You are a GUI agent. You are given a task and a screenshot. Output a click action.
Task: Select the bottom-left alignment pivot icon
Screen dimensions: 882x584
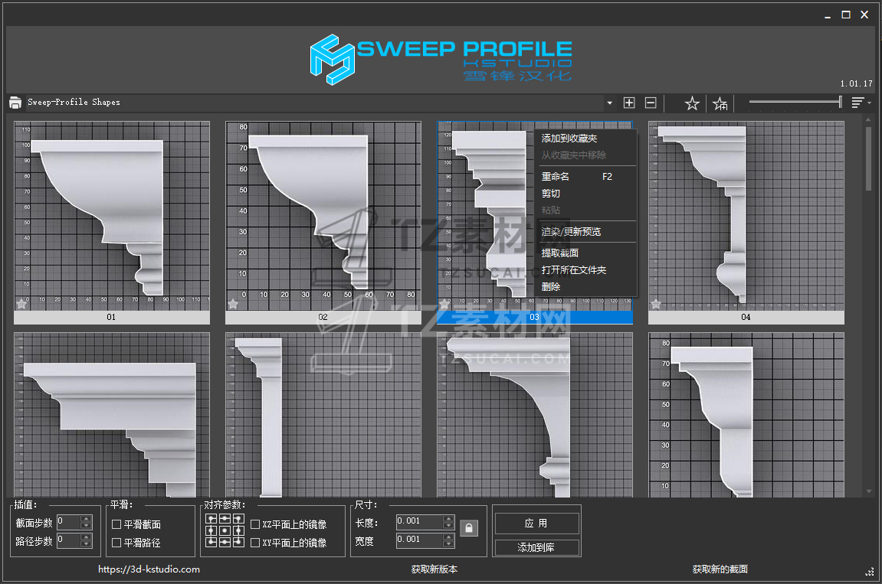click(211, 543)
